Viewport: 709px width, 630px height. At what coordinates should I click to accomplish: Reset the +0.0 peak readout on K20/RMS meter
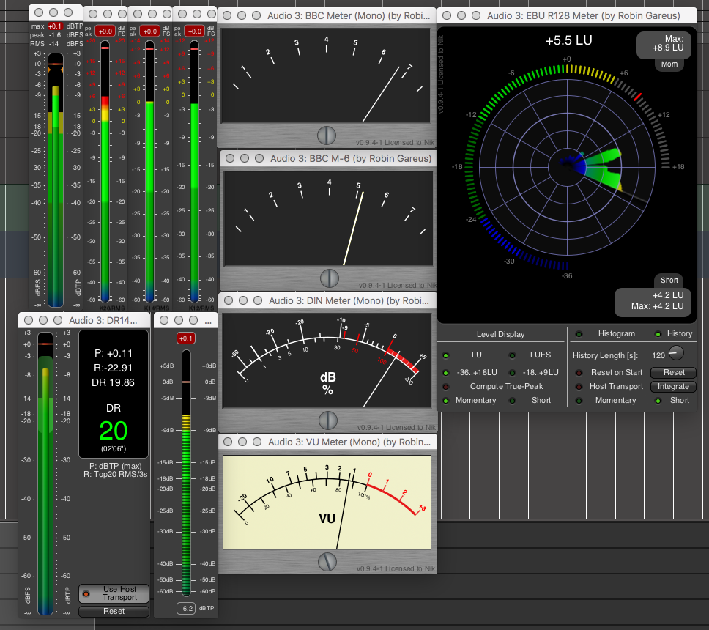click(105, 31)
